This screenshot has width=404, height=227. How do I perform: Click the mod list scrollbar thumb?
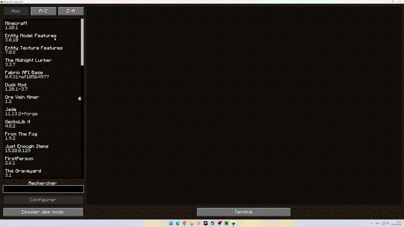82,42
